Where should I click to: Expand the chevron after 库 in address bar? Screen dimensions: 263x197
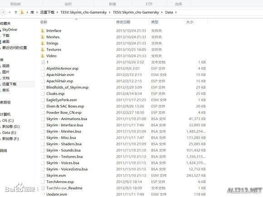point(37,12)
